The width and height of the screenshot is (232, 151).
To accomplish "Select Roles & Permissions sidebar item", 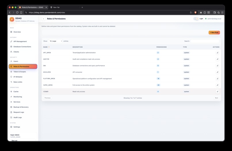I will pyautogui.click(x=23, y=67).
